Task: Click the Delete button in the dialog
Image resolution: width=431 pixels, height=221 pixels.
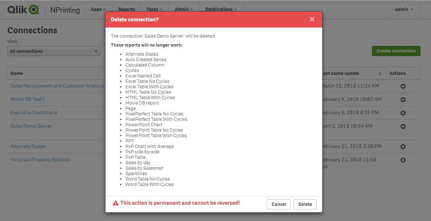Action: point(305,204)
